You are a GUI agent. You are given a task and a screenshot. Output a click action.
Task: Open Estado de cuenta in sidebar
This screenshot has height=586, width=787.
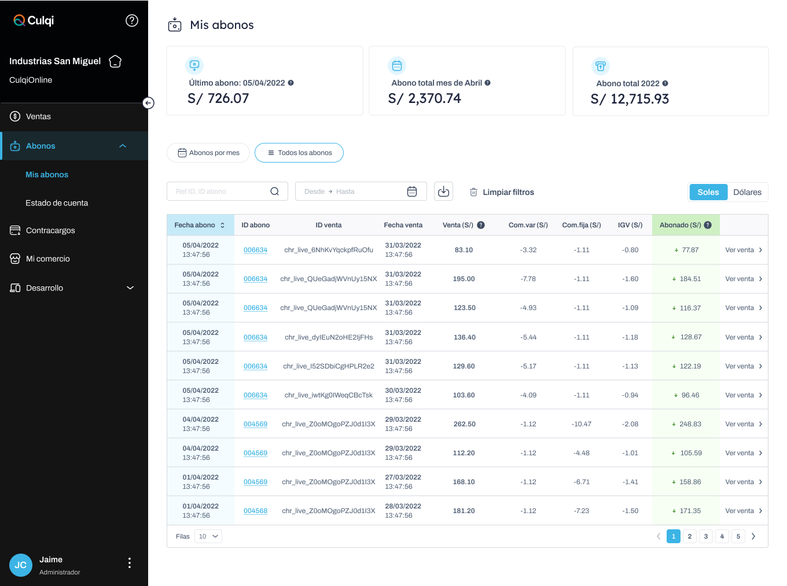[x=57, y=203]
